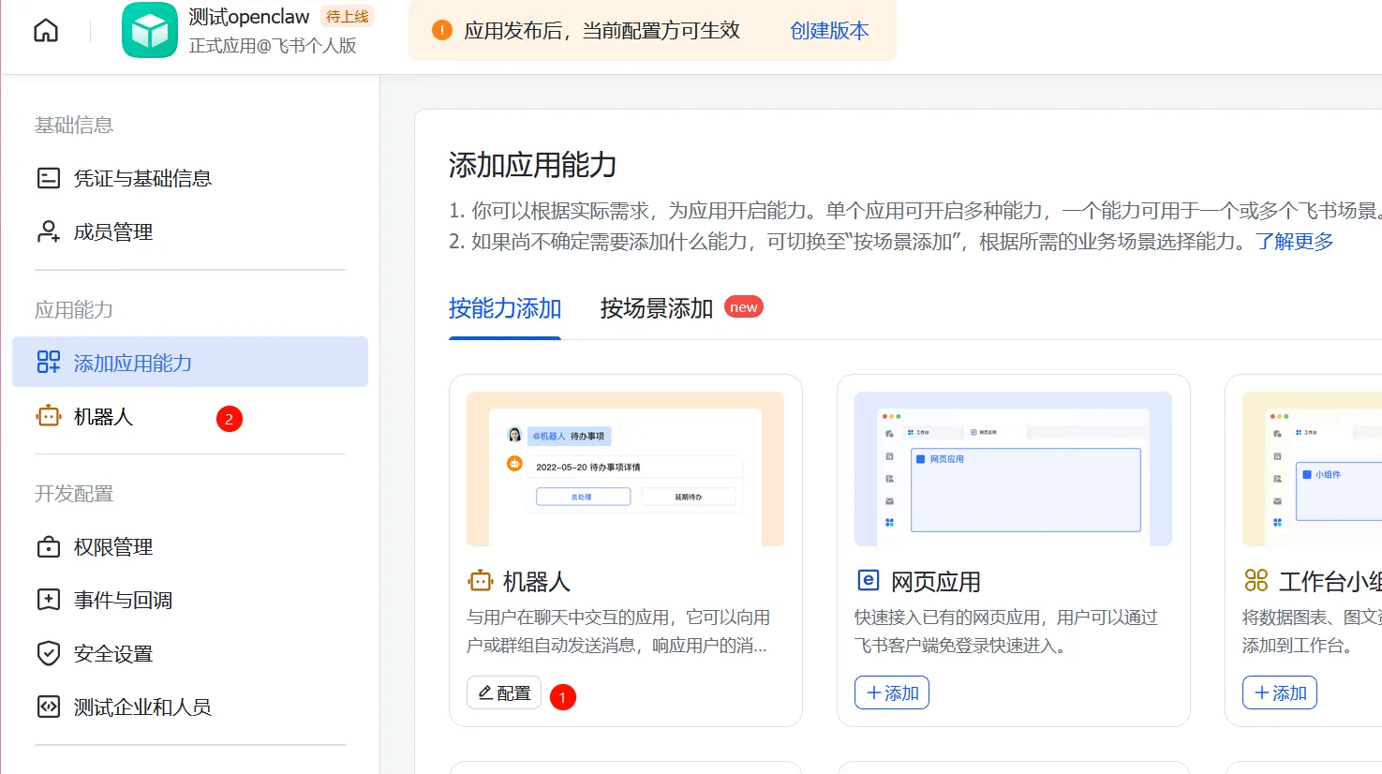Click 创建版本 in the banner
The height and width of the screenshot is (774, 1382).
829,31
